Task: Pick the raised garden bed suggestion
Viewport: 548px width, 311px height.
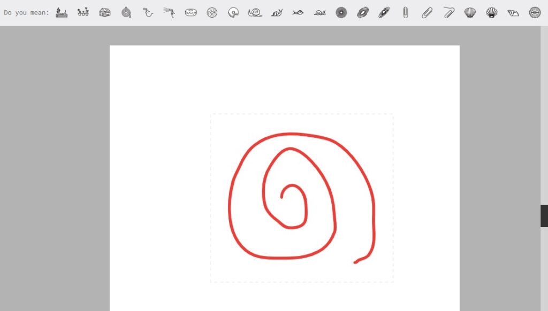Action: pyautogui.click(x=62, y=13)
